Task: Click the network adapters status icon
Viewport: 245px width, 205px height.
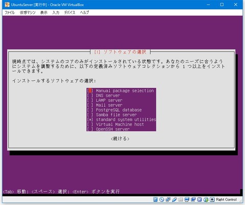Action: coord(168,199)
